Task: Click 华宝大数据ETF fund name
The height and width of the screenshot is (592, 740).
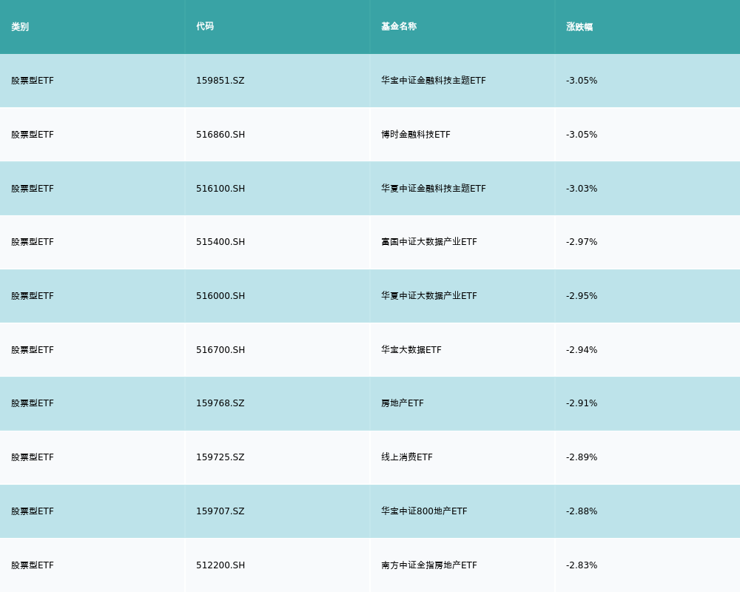Action: (411, 350)
